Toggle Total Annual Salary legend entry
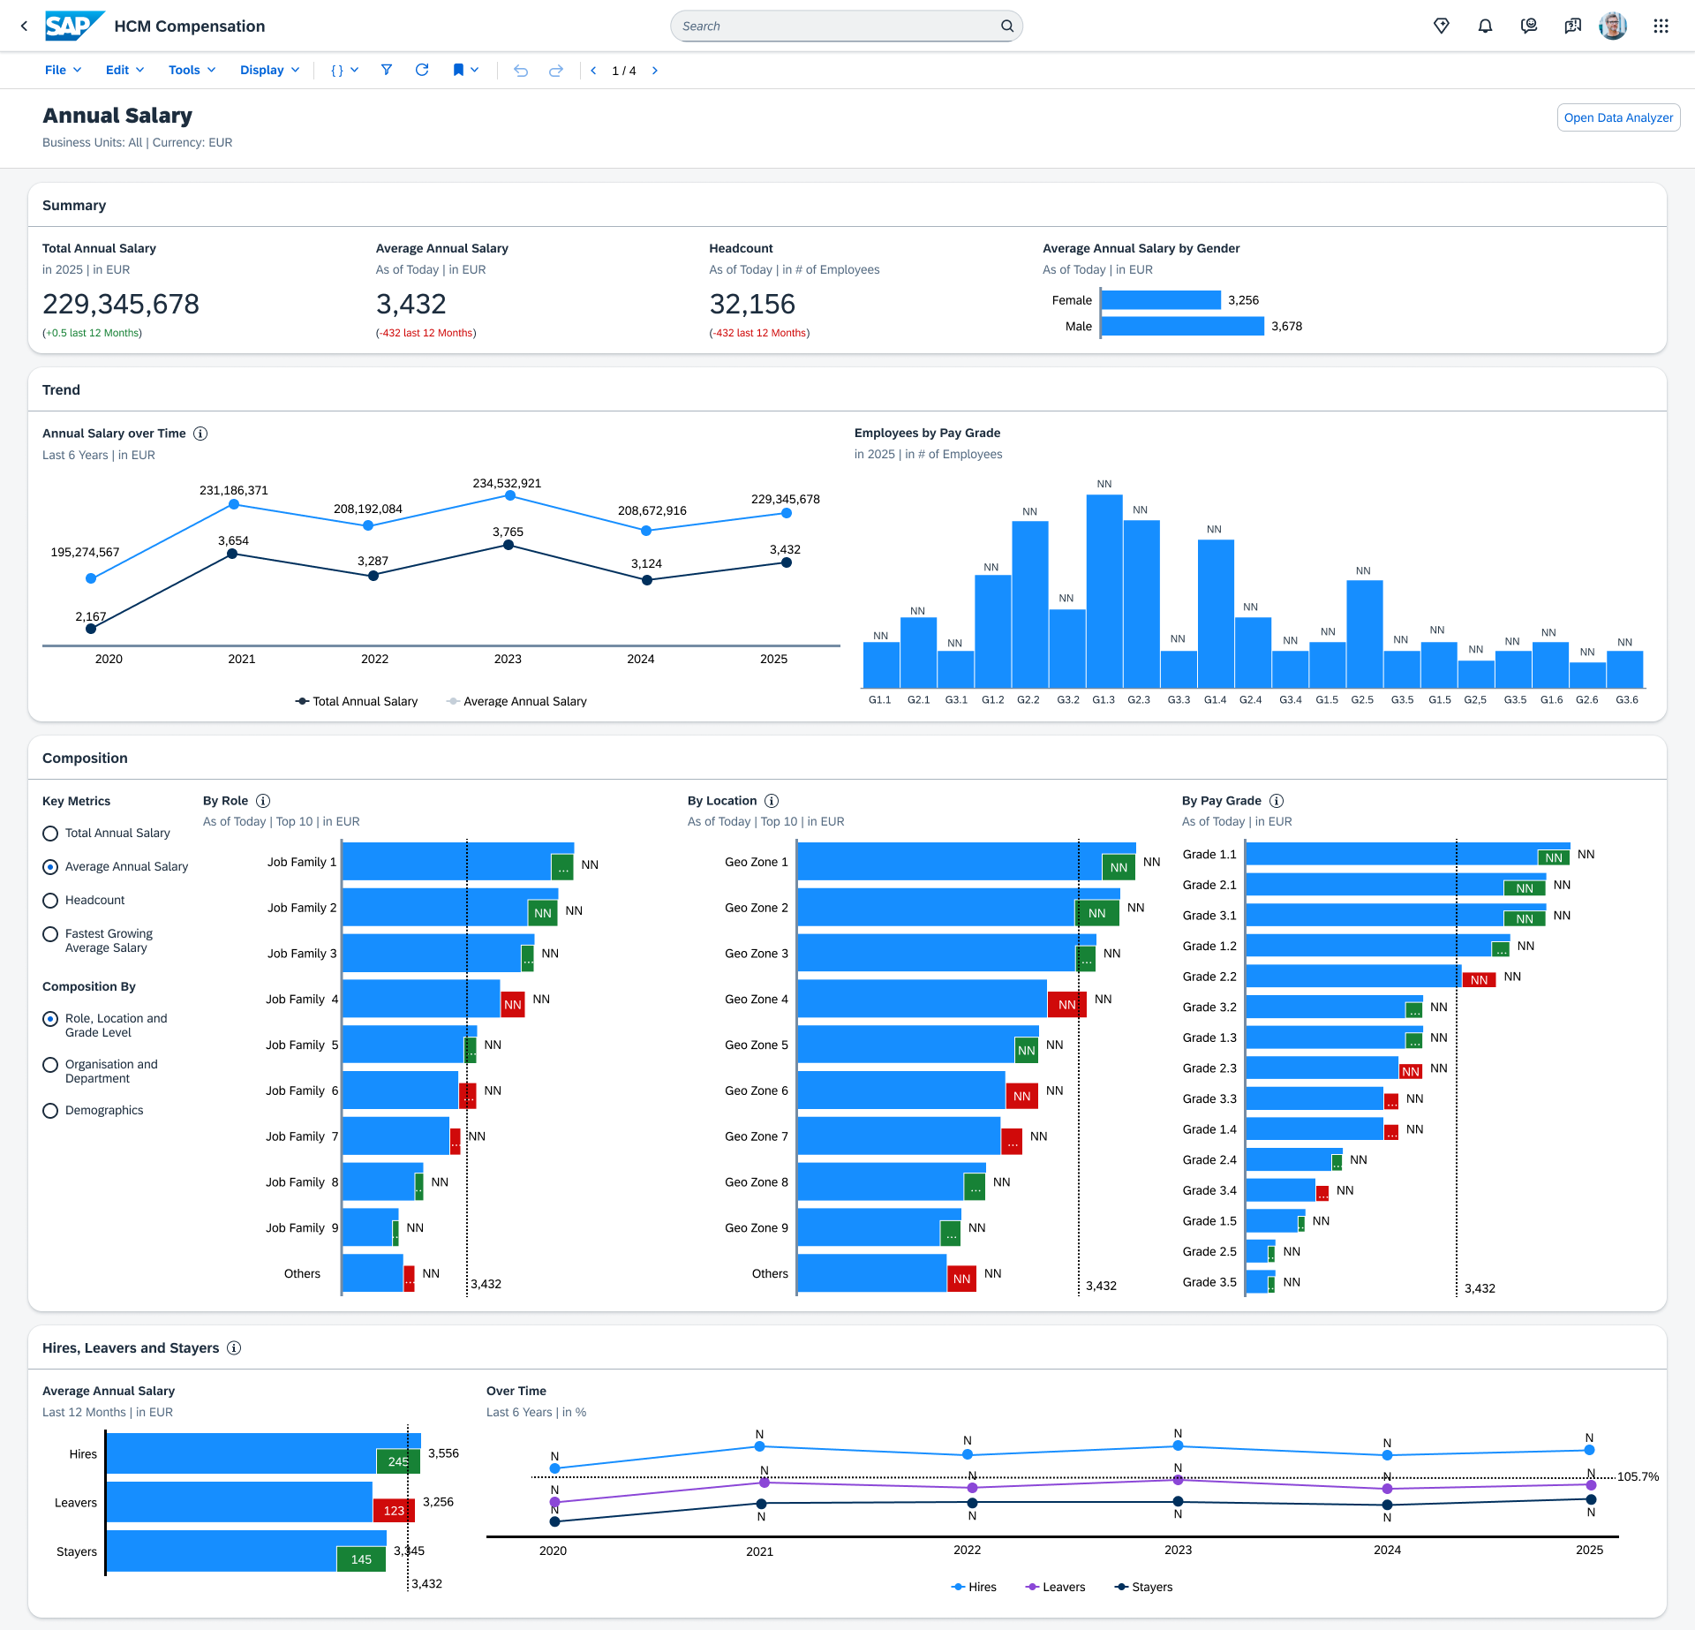The width and height of the screenshot is (1695, 1630). pos(357,701)
